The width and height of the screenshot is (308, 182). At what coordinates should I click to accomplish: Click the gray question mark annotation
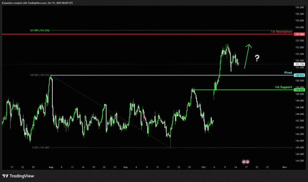pos(257,58)
